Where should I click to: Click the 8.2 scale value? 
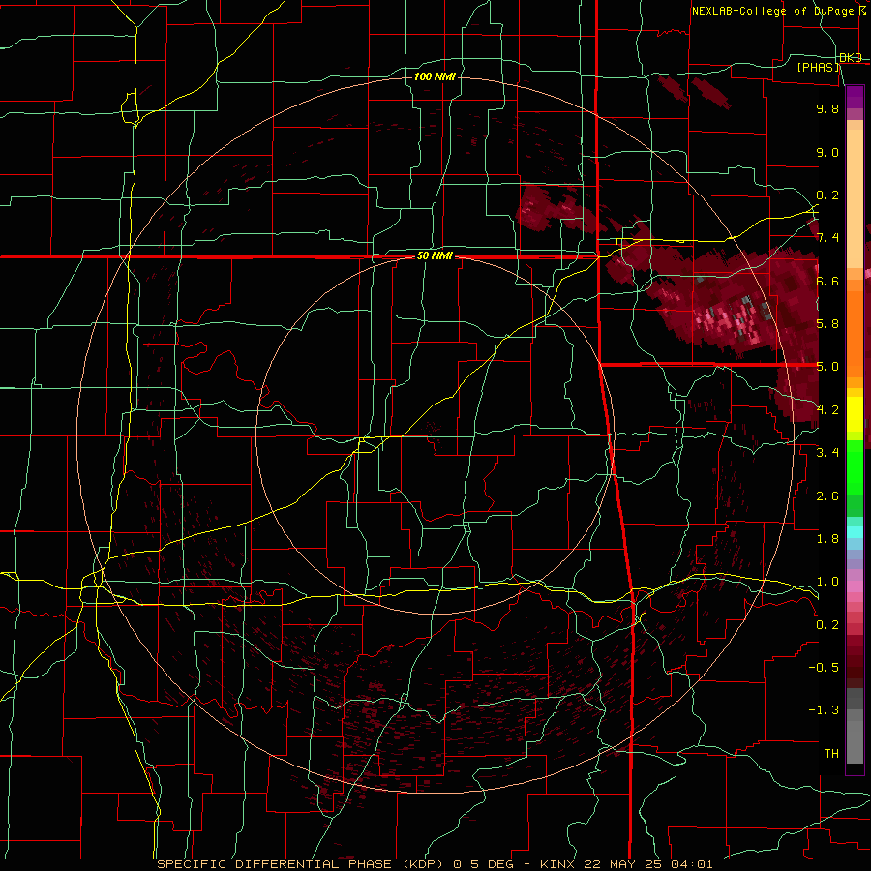(827, 195)
